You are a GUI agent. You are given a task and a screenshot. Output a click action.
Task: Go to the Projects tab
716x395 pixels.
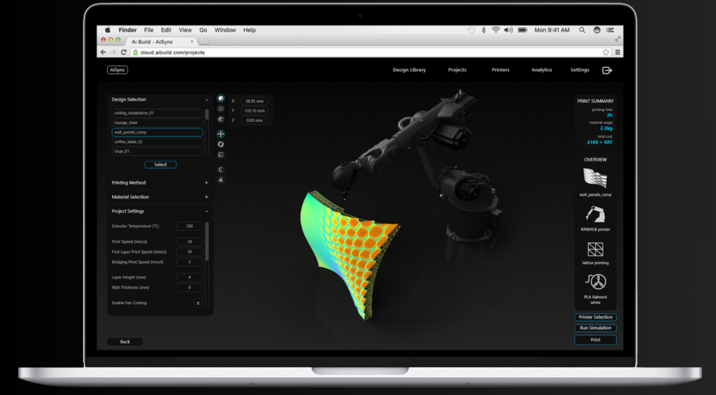pyautogui.click(x=457, y=70)
